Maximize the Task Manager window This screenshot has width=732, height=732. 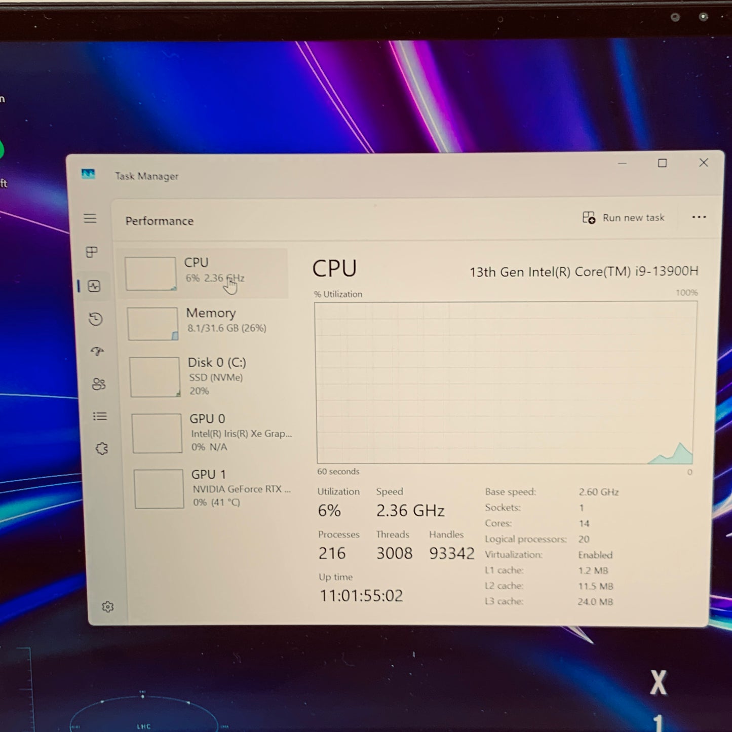(662, 163)
